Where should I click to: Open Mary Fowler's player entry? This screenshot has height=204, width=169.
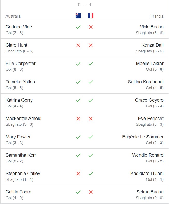18,137
